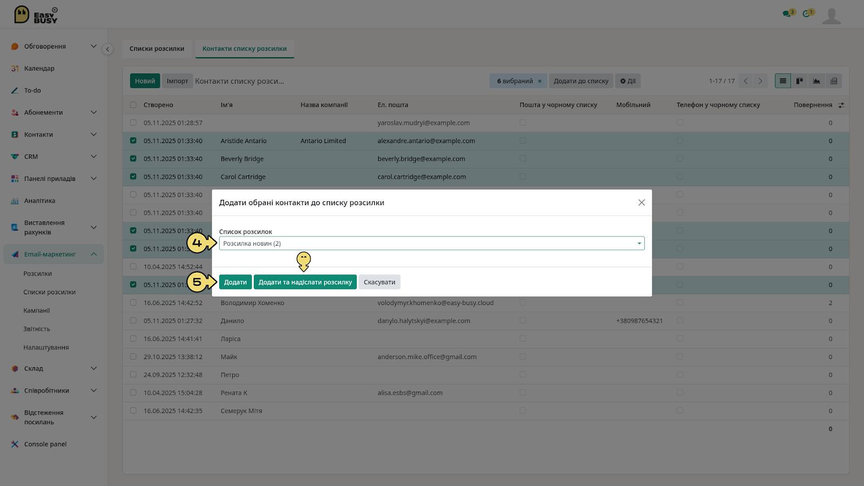This screenshot has height=486, width=864.
Task: Collapse the sidebar with arrow icon
Action: pyautogui.click(x=107, y=49)
